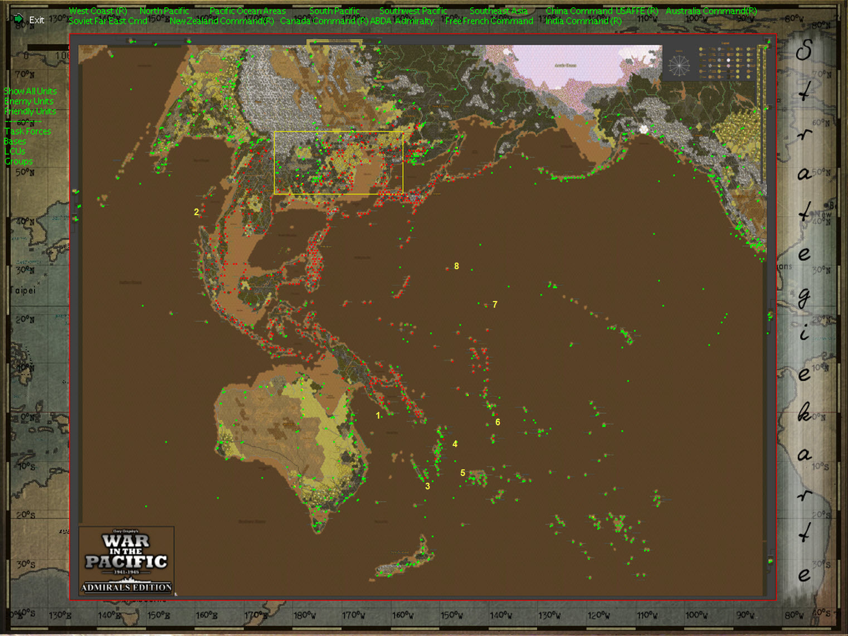Pick New Zealand Command(R) filter
Screen dimensions: 848x636
click(x=222, y=21)
